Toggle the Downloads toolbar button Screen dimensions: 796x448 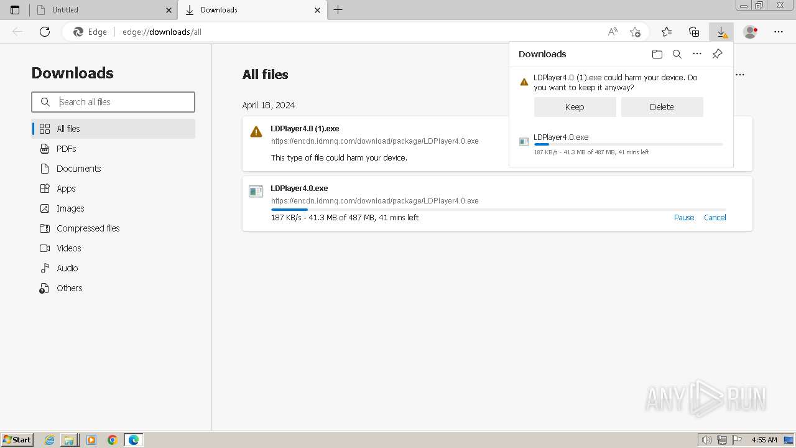point(721,32)
